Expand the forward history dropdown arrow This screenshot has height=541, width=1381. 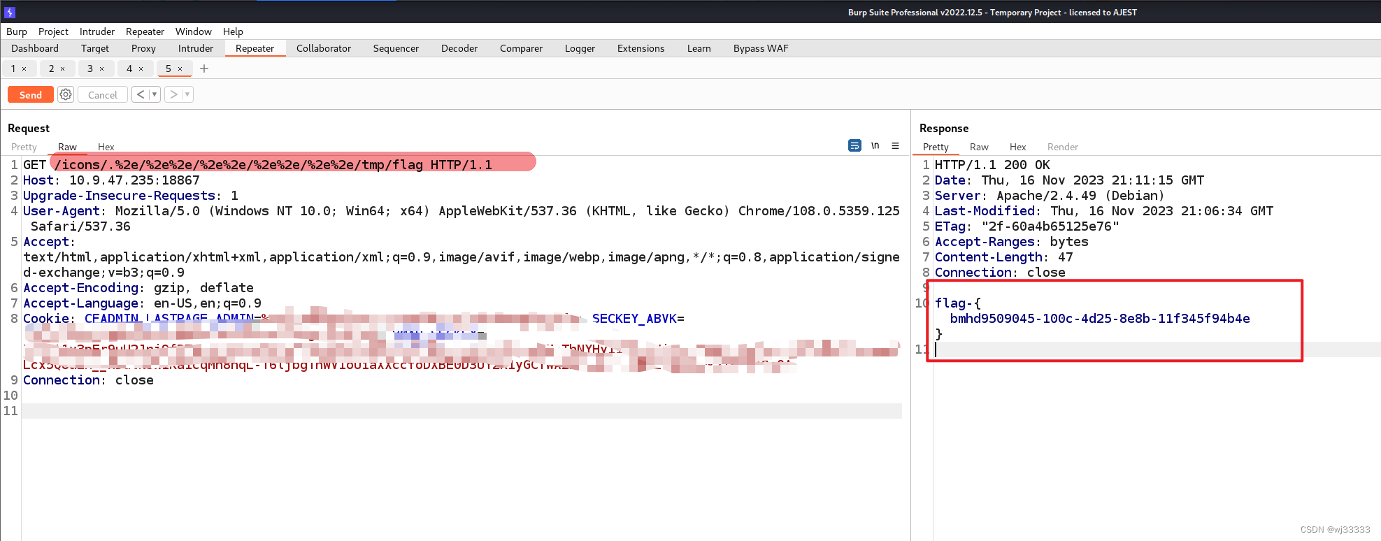(x=187, y=94)
